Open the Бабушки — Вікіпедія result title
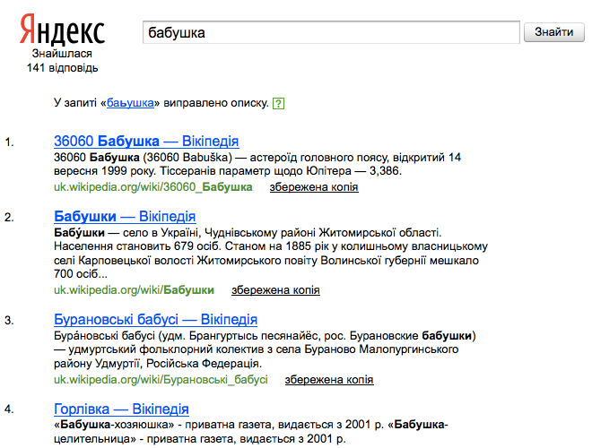592x448 pixels. (125, 217)
